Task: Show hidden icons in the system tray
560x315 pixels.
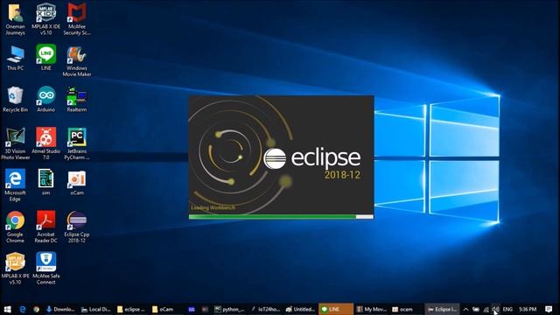Action: coord(465,309)
